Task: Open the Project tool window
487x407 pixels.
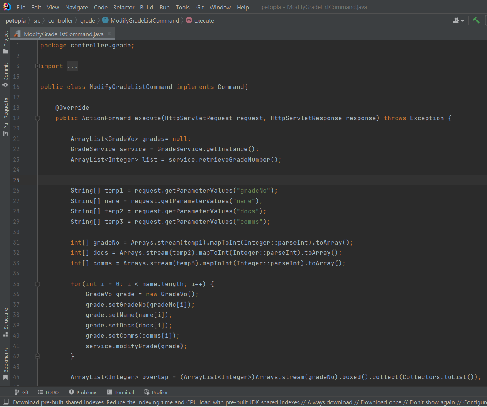Action: (6, 42)
